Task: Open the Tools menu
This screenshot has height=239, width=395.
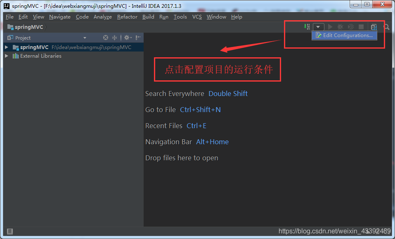Action: coord(180,17)
